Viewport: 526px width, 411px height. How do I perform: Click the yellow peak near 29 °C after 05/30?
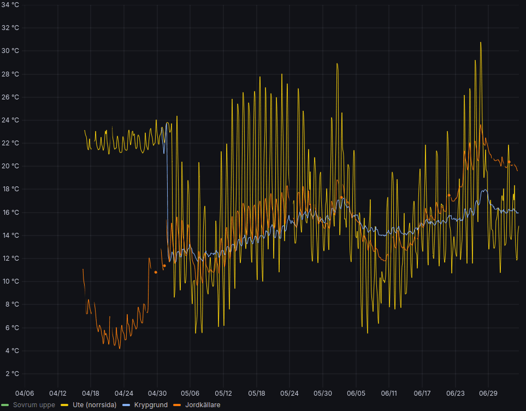[337, 64]
